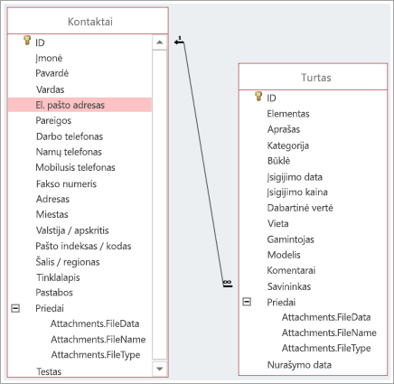This screenshot has width=394, height=384.
Task: Collapse the Priedai field in Turtas table
Action: tap(247, 302)
